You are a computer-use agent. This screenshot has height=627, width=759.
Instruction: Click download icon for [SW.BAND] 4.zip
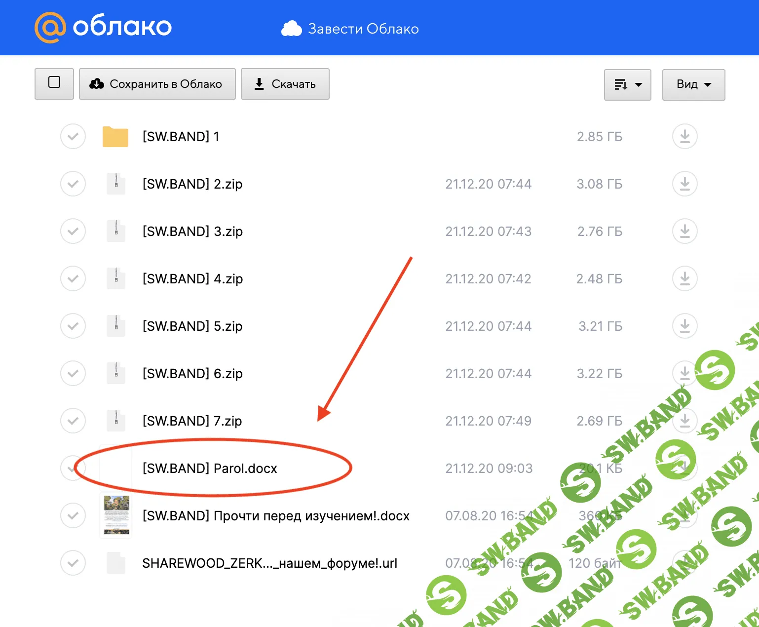pyautogui.click(x=684, y=279)
